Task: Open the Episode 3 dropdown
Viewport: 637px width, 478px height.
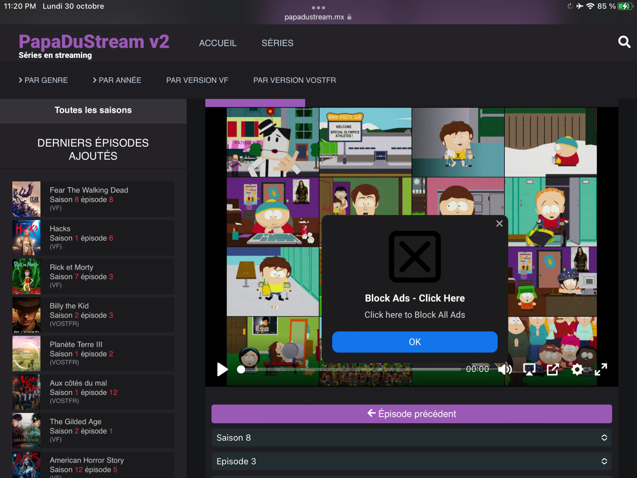Action: point(412,461)
